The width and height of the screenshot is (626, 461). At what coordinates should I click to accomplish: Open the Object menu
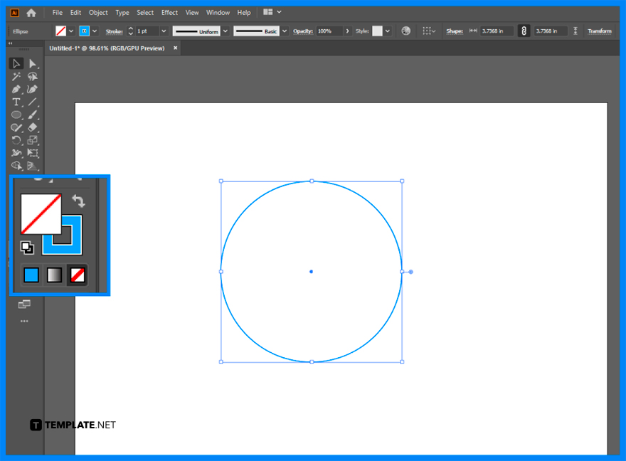[x=98, y=12]
